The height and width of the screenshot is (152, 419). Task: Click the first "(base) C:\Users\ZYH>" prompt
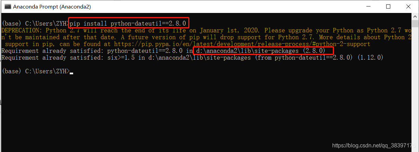[35, 24]
